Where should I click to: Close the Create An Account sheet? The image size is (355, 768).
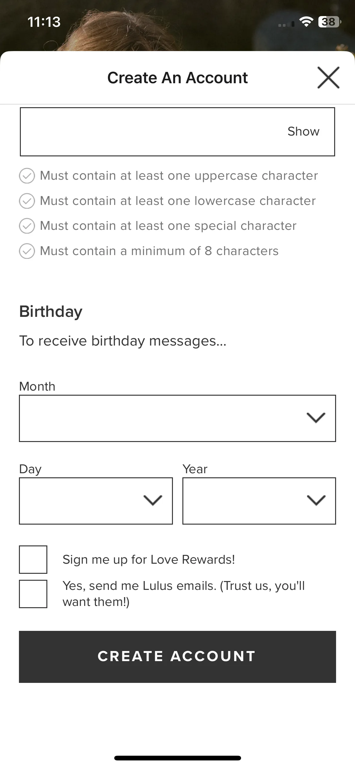click(x=328, y=78)
